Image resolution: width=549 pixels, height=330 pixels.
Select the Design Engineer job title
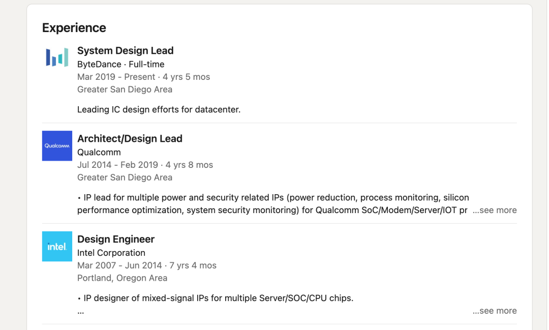116,239
